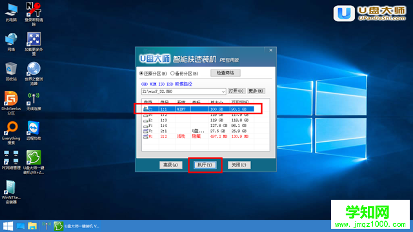Image resolution: width=413 pixels, height=232 pixels.
Task: Click the 高级(A) button
Action: (x=170, y=165)
